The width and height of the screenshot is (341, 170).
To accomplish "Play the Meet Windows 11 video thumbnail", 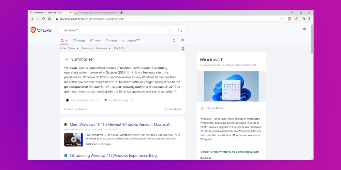I will [73, 140].
